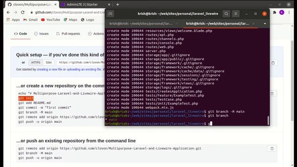Close the second terminal tab

(253, 24)
